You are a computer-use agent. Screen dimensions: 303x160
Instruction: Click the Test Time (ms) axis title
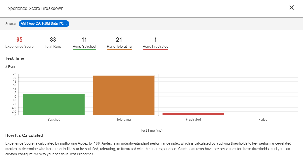click(x=151, y=131)
